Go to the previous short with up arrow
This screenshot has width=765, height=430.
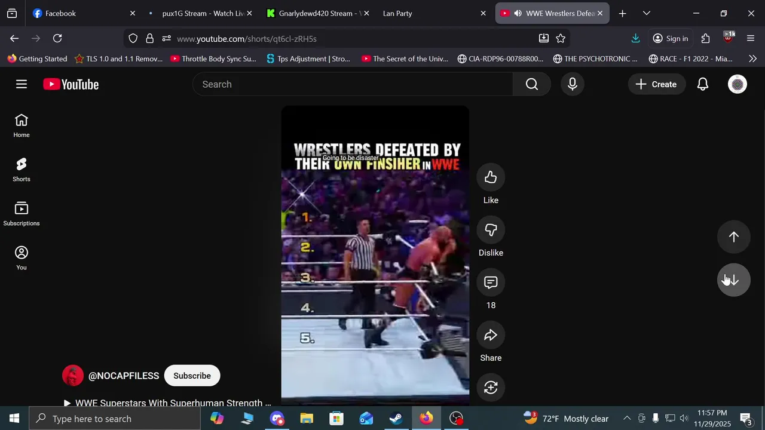tap(733, 236)
